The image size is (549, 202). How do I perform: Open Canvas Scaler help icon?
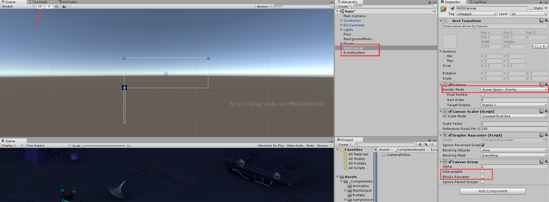click(x=541, y=111)
